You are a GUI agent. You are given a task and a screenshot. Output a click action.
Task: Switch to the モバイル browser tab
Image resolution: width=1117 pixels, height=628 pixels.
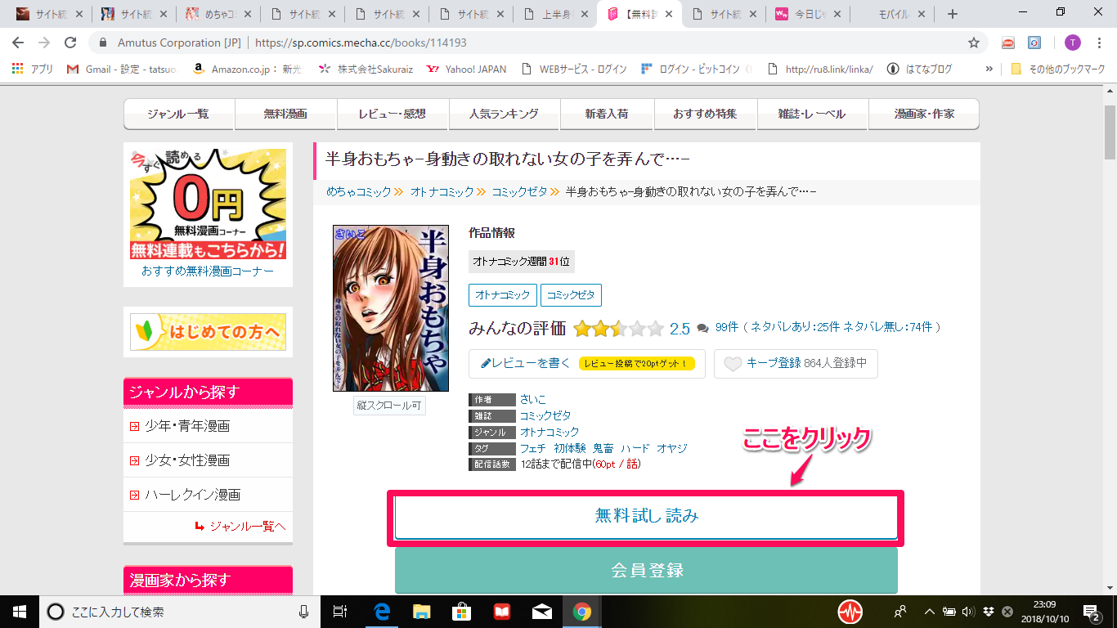click(891, 14)
